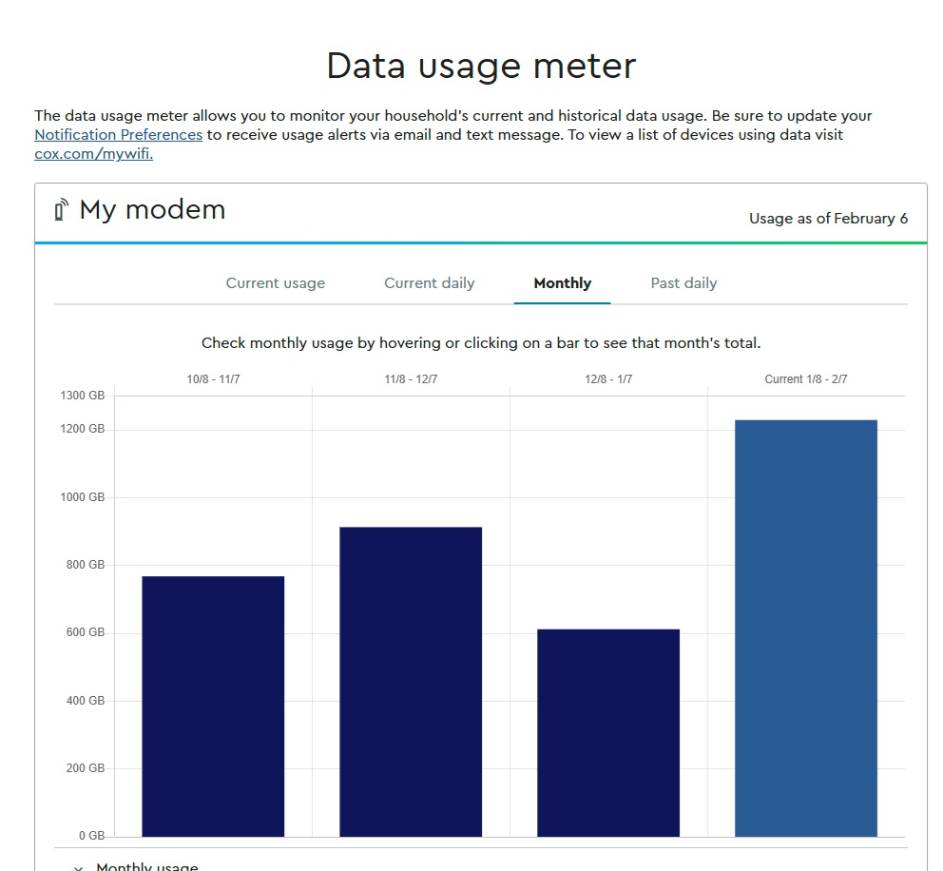Click the 12/8 - 1/7 usage bar
This screenshot has width=943, height=871.
coord(608,732)
